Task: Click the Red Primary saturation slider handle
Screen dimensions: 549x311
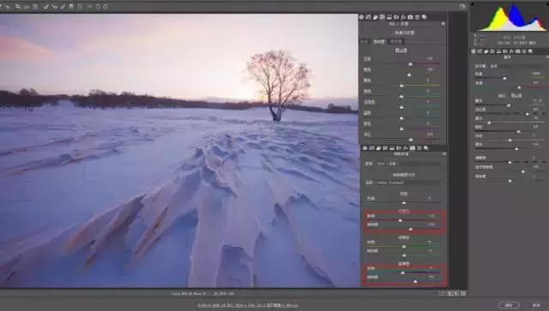Action: 411,229
